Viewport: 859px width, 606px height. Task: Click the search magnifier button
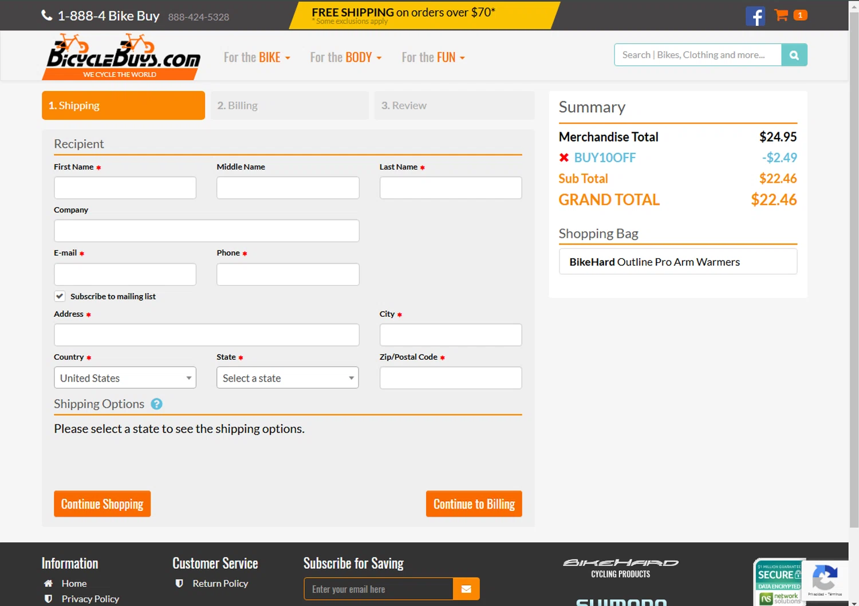[794, 55]
